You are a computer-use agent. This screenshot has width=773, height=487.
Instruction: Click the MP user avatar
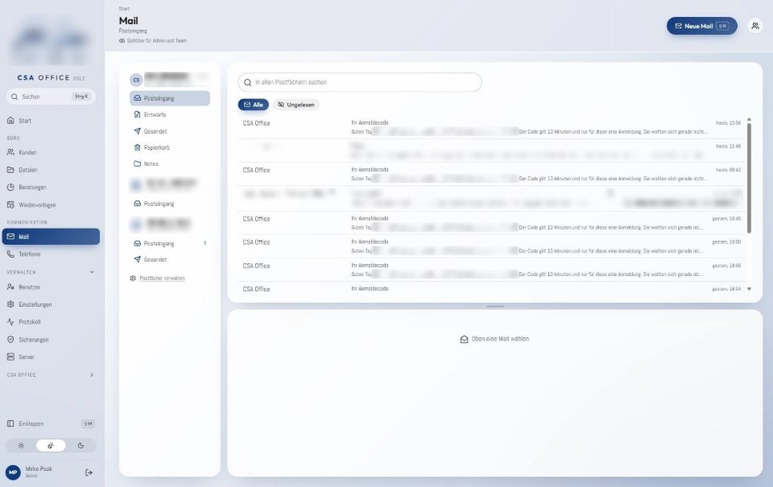coord(13,473)
